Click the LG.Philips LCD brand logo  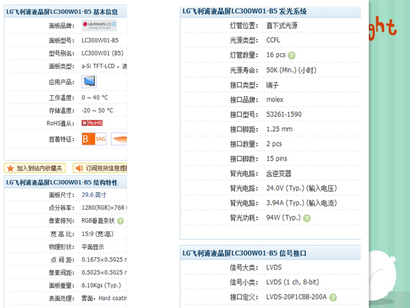[x=99, y=26]
